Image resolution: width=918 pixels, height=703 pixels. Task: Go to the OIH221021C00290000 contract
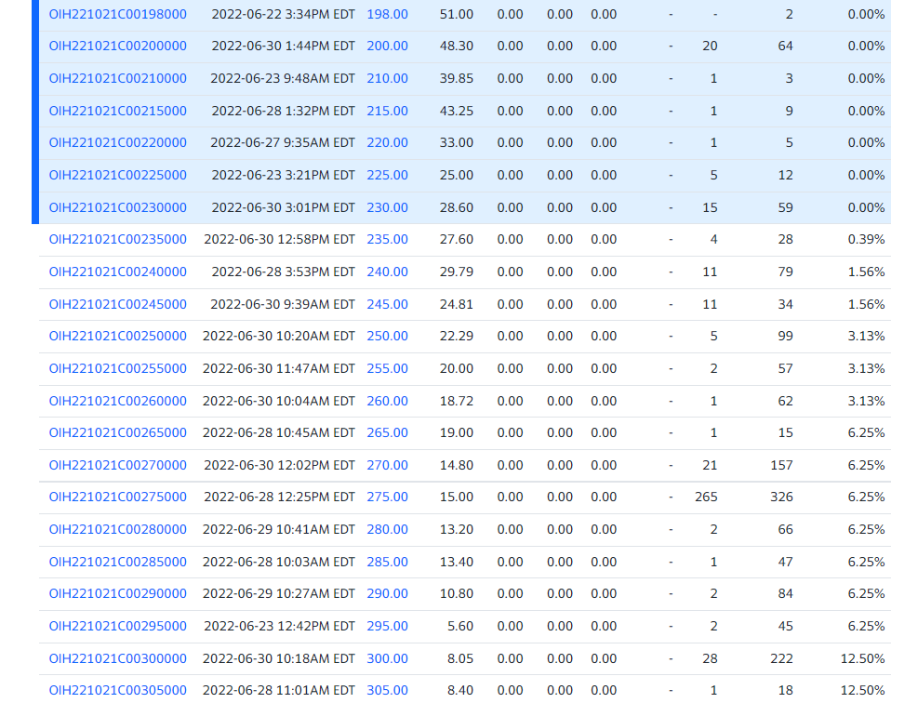pos(118,593)
